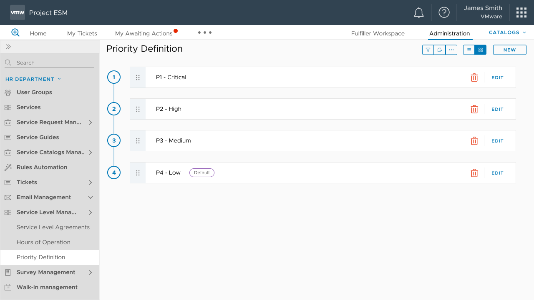This screenshot has width=534, height=300.
Task: Collapse the Service Level Management section
Action: click(90, 212)
